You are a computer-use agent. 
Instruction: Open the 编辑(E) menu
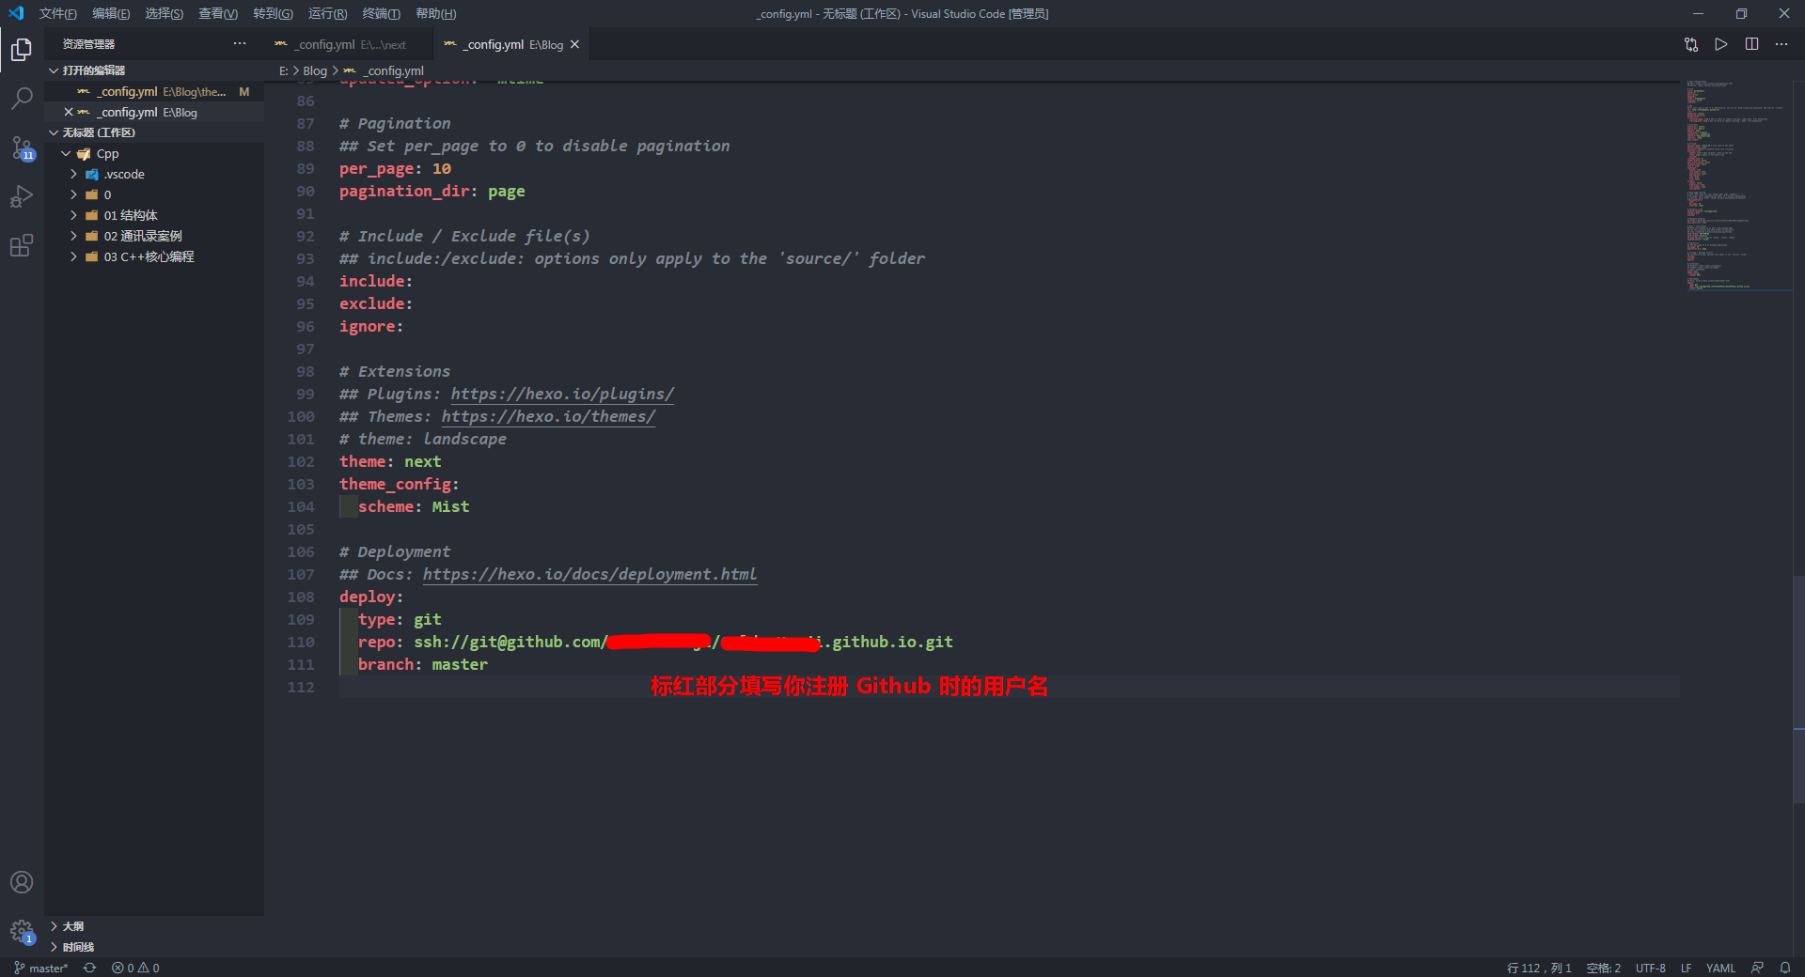(x=111, y=13)
